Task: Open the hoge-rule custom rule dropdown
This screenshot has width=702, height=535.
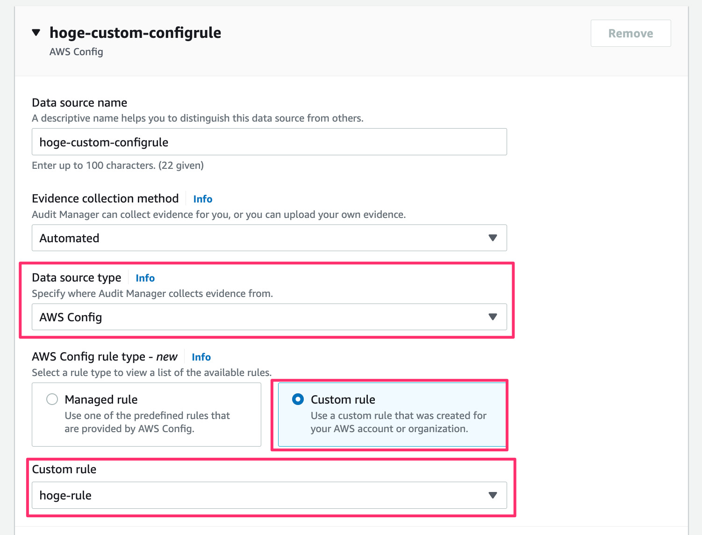Action: pyautogui.click(x=269, y=495)
